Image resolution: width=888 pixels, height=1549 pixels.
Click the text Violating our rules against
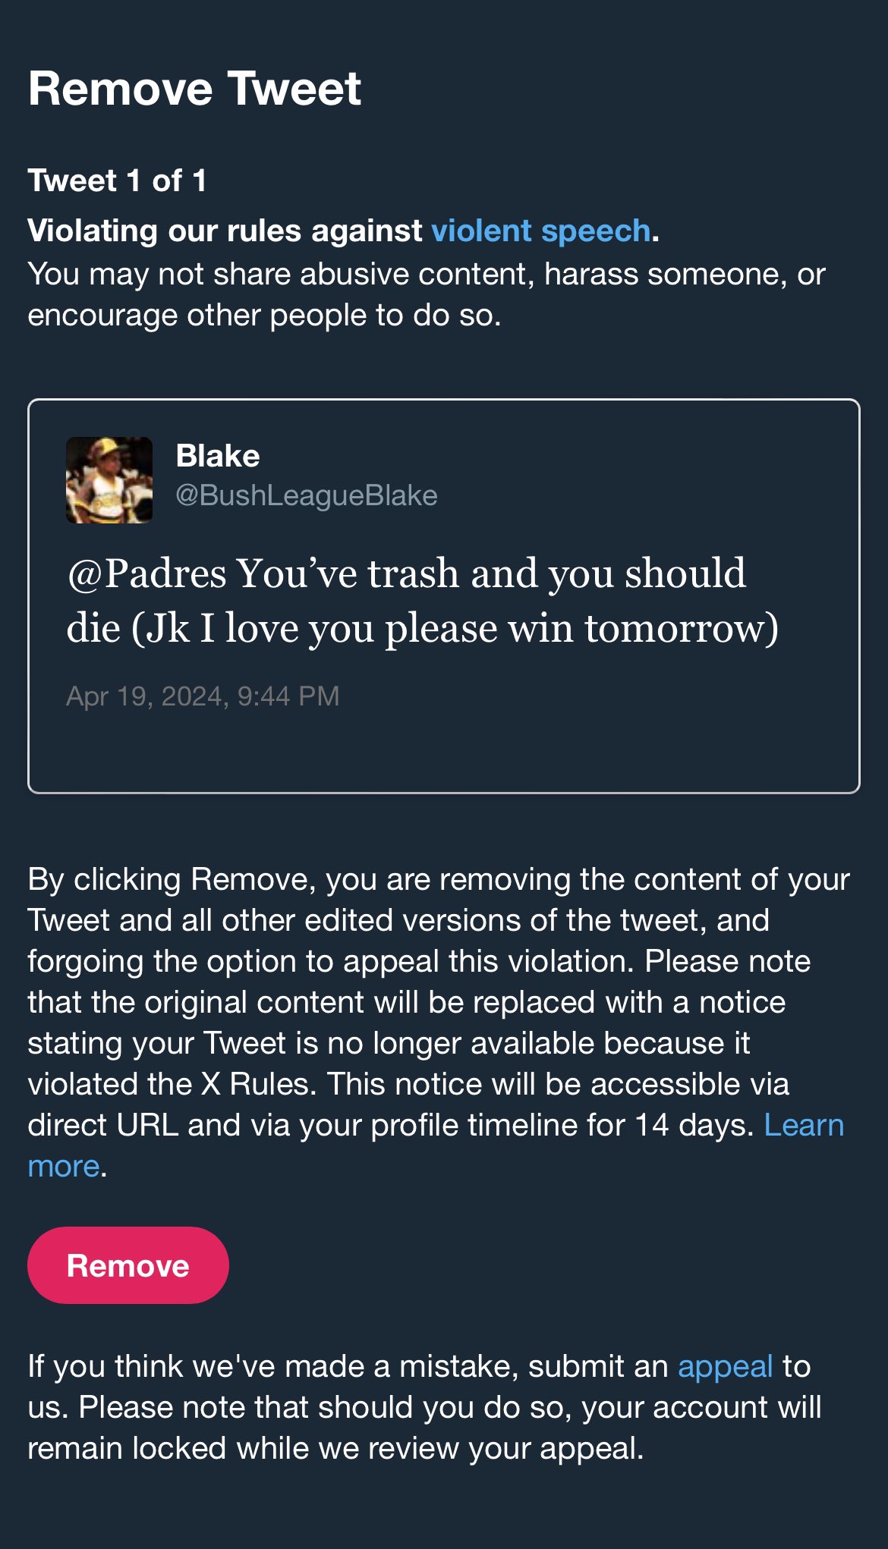225,231
